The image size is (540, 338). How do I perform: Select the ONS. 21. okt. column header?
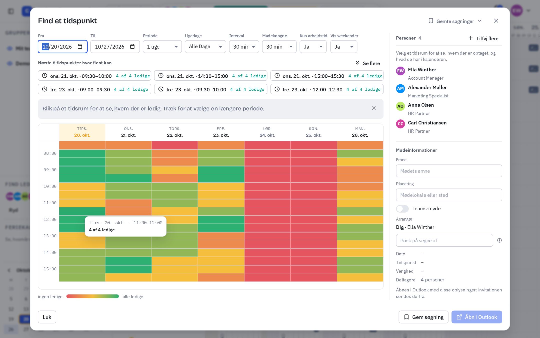click(x=128, y=132)
